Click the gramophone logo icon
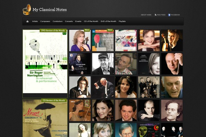The width and height of the screenshot is (206, 137). click(x=27, y=10)
